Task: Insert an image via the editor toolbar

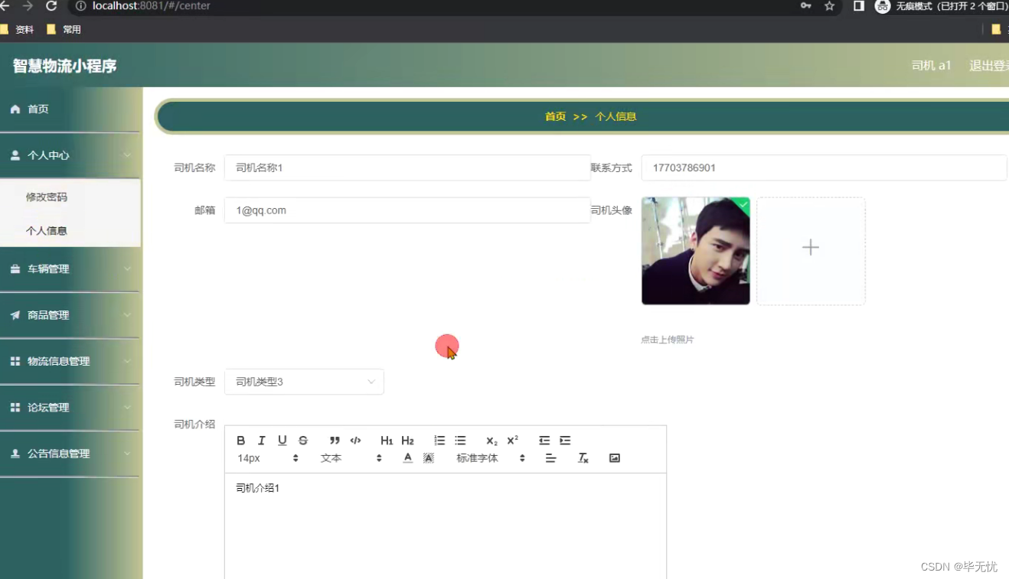Action: point(615,457)
